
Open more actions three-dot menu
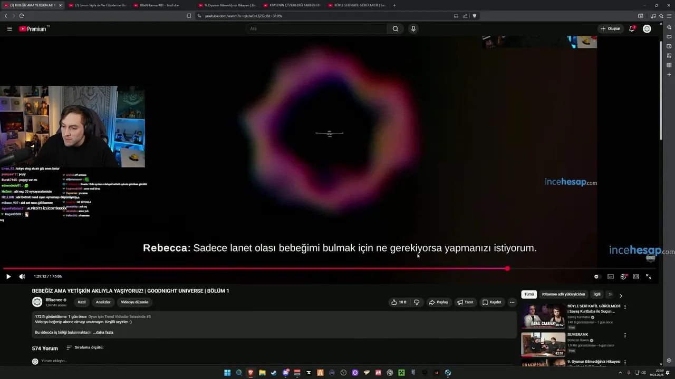click(512, 303)
